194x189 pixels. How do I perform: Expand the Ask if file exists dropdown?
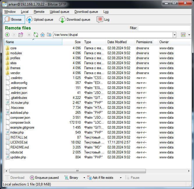pyautogui.click(x=121, y=178)
